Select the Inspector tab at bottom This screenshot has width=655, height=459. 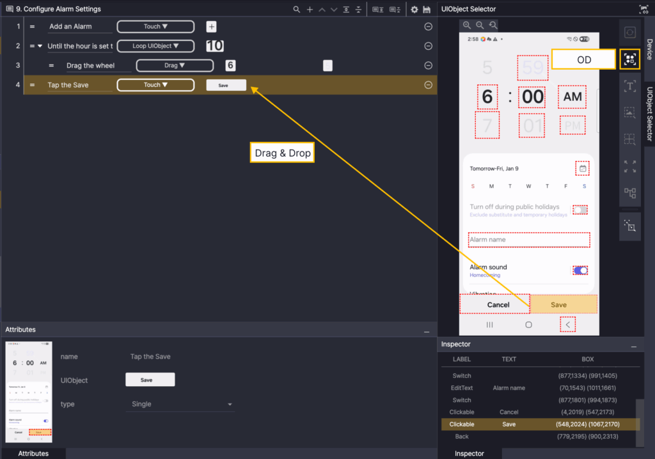[470, 453]
